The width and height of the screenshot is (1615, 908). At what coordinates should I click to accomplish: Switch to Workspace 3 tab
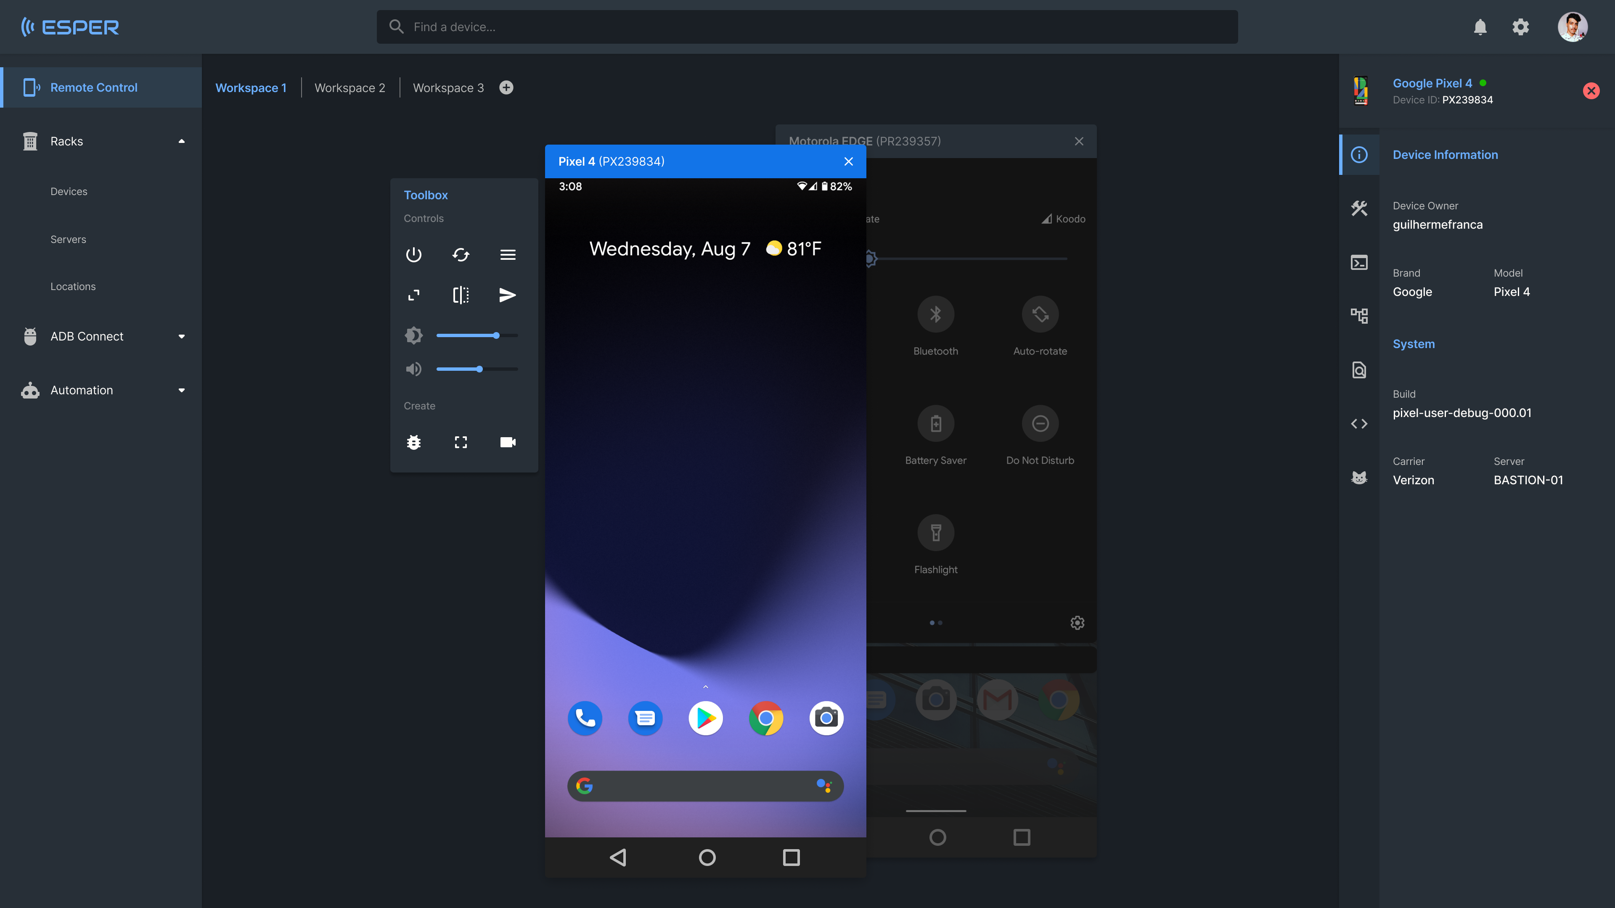448,88
